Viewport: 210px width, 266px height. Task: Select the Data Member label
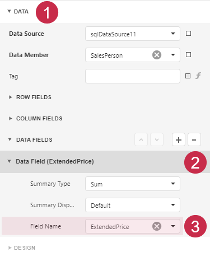coord(29,55)
